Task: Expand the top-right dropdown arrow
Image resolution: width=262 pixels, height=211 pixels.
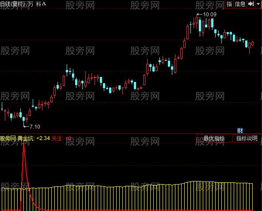Action: pos(258,4)
